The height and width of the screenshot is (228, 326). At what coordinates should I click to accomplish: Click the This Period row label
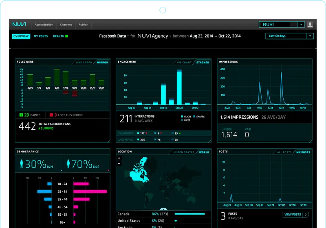click(x=126, y=133)
